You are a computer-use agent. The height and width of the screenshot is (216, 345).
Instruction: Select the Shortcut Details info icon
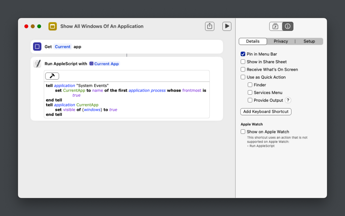coord(287,26)
